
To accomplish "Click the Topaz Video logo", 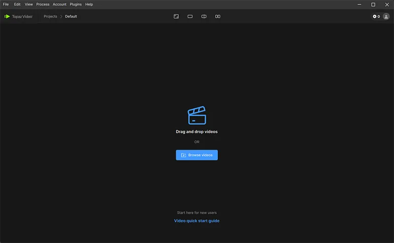I will click(x=19, y=17).
